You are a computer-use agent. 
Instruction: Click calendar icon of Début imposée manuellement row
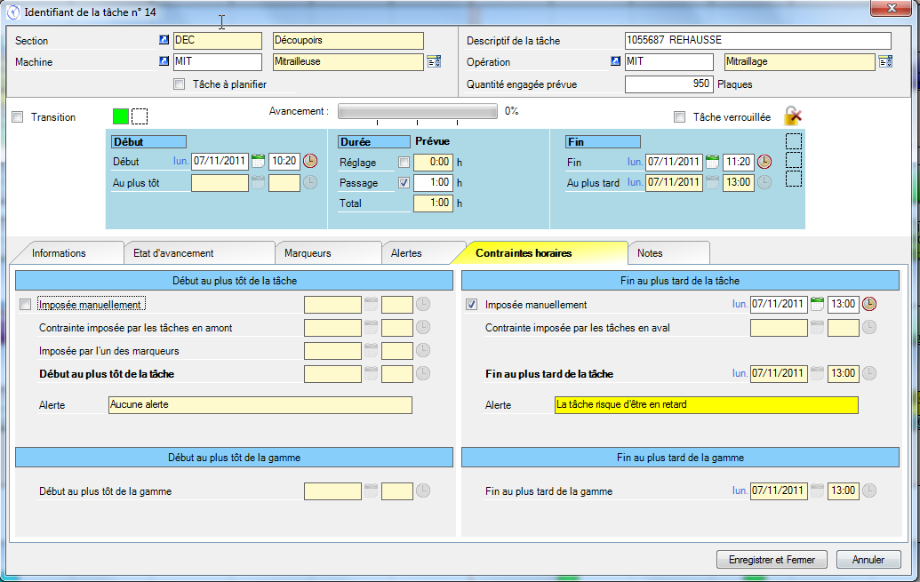pyautogui.click(x=371, y=304)
